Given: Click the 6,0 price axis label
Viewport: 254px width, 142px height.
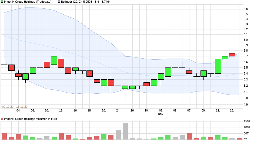Looking at the screenshot, I should tap(246, 40).
